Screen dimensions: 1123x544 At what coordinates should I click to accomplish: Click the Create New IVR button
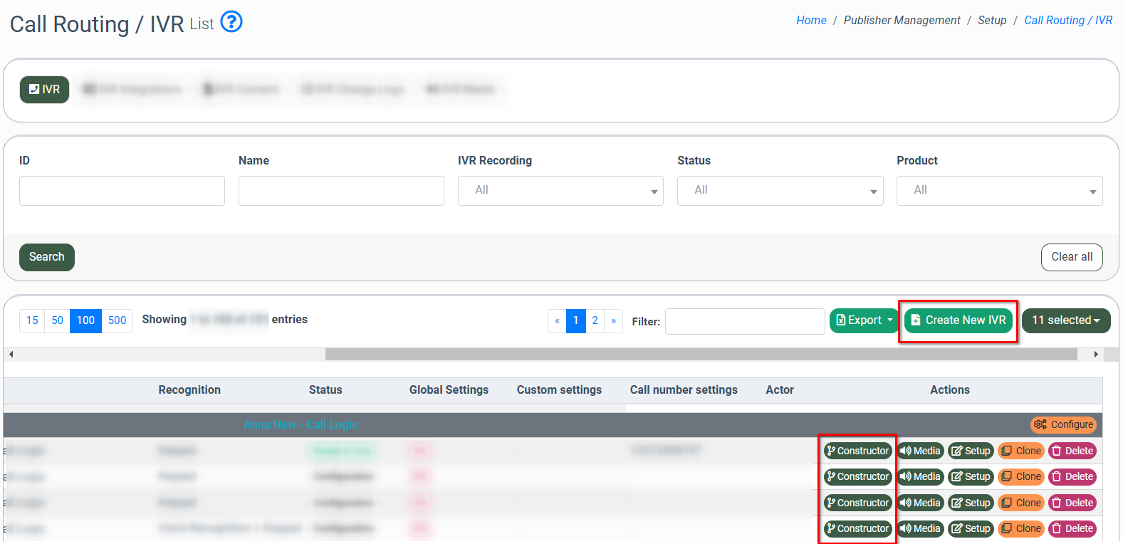click(x=958, y=320)
